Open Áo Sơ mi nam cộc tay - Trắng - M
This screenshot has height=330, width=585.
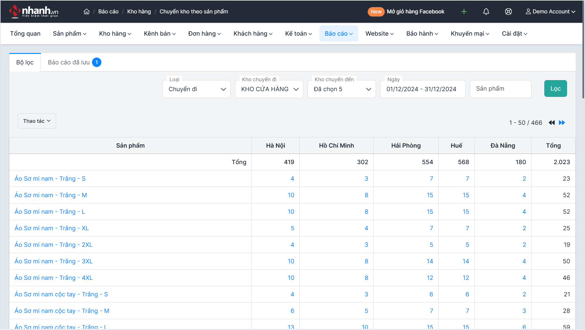coord(62,311)
